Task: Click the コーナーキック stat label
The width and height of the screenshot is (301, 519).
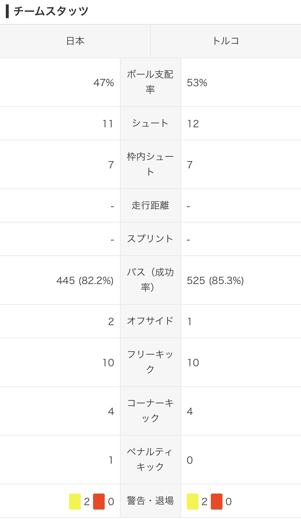Action: click(x=150, y=411)
